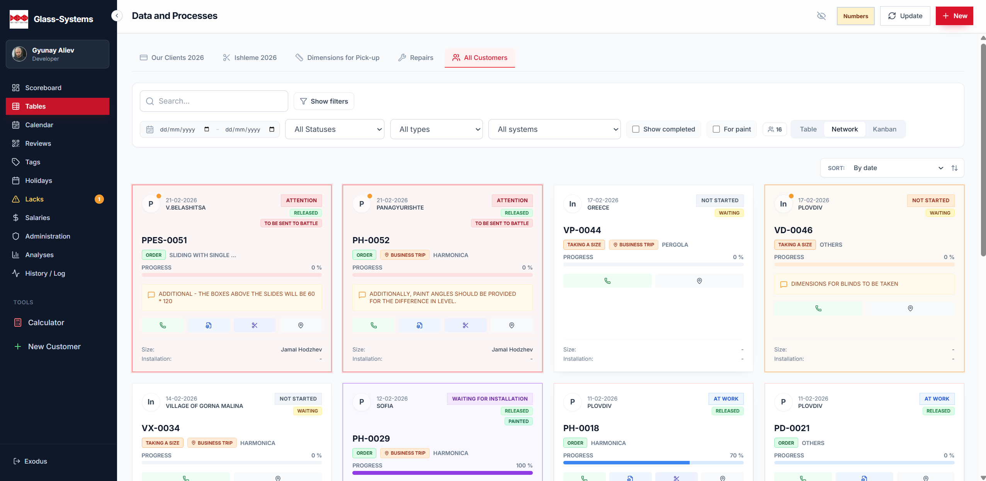Open the All Statuses dropdown
Image resolution: width=986 pixels, height=481 pixels.
[335, 129]
